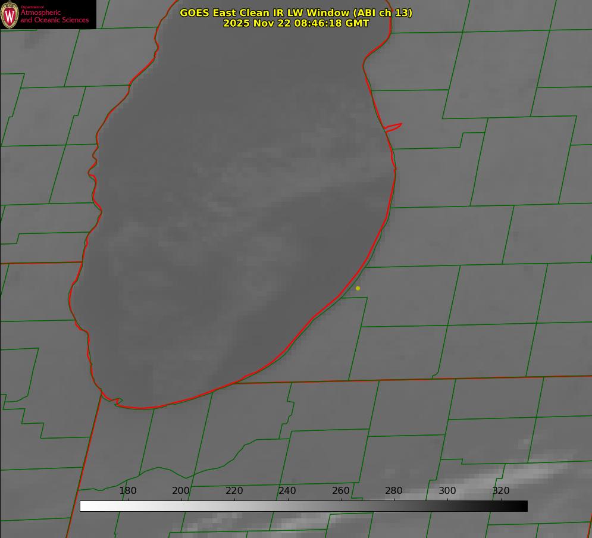Click the 220 colorbar tick label
The image size is (592, 538).
[234, 491]
